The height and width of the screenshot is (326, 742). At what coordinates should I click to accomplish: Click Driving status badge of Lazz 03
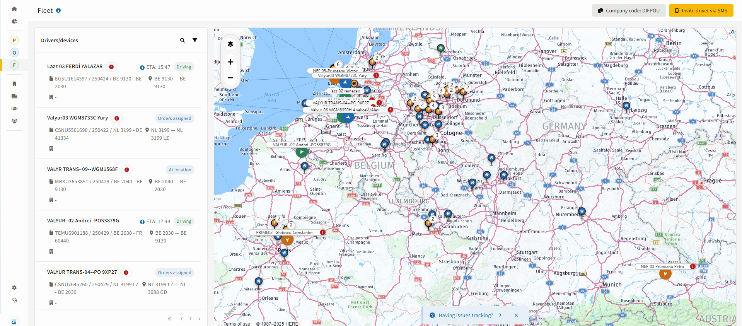point(184,67)
